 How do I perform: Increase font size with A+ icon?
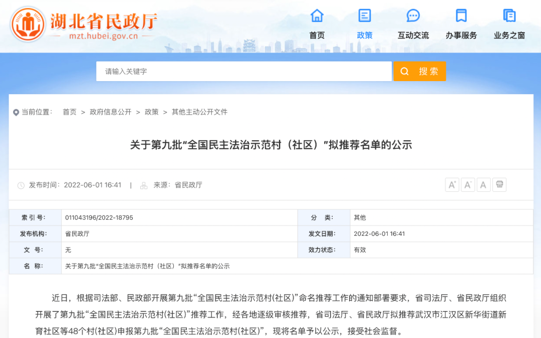click(x=452, y=185)
